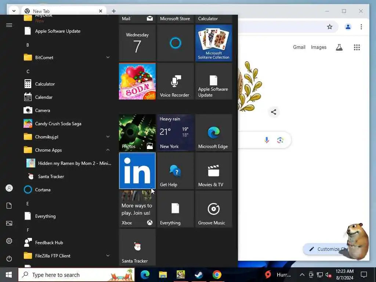The image size is (376, 282).
Task: Start voice search microphone
Action: (267, 140)
